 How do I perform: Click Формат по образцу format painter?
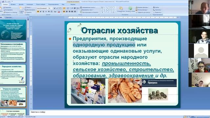click(10, 12)
